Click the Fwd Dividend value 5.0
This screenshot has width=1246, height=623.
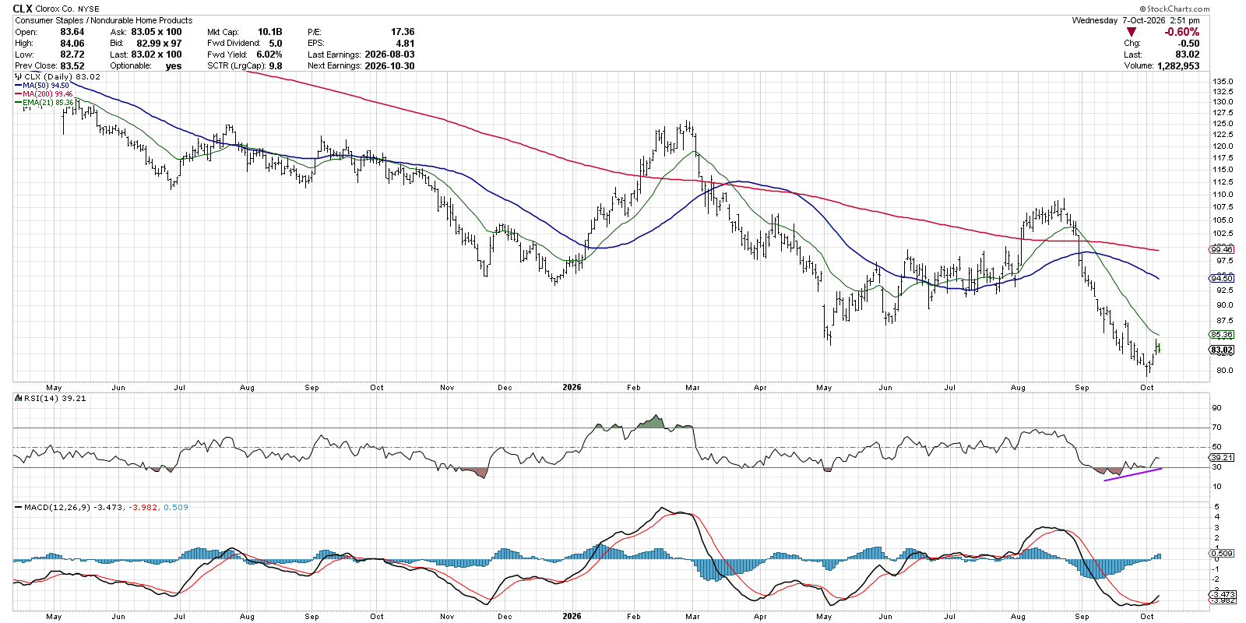(276, 44)
